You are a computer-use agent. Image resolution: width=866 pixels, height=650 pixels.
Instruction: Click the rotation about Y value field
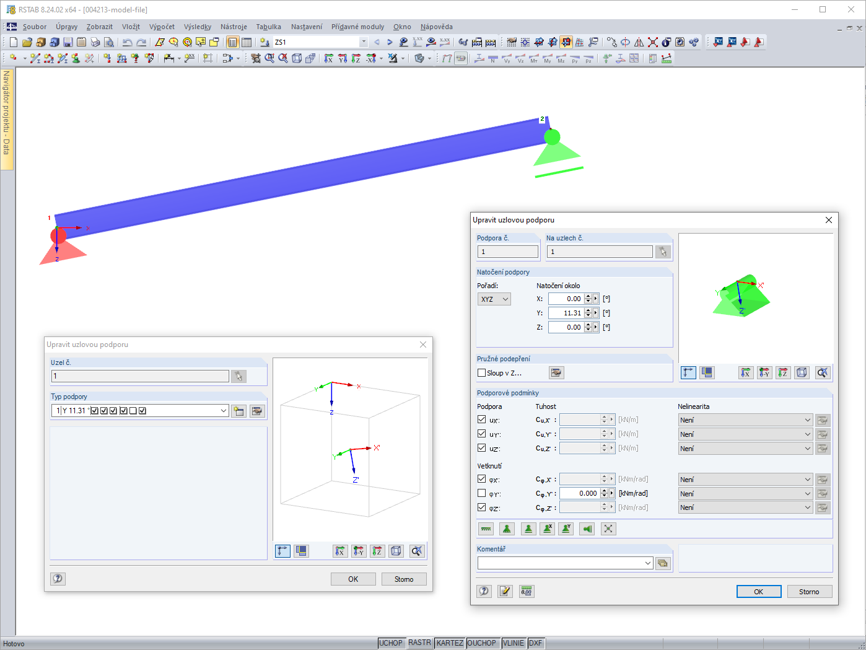566,313
